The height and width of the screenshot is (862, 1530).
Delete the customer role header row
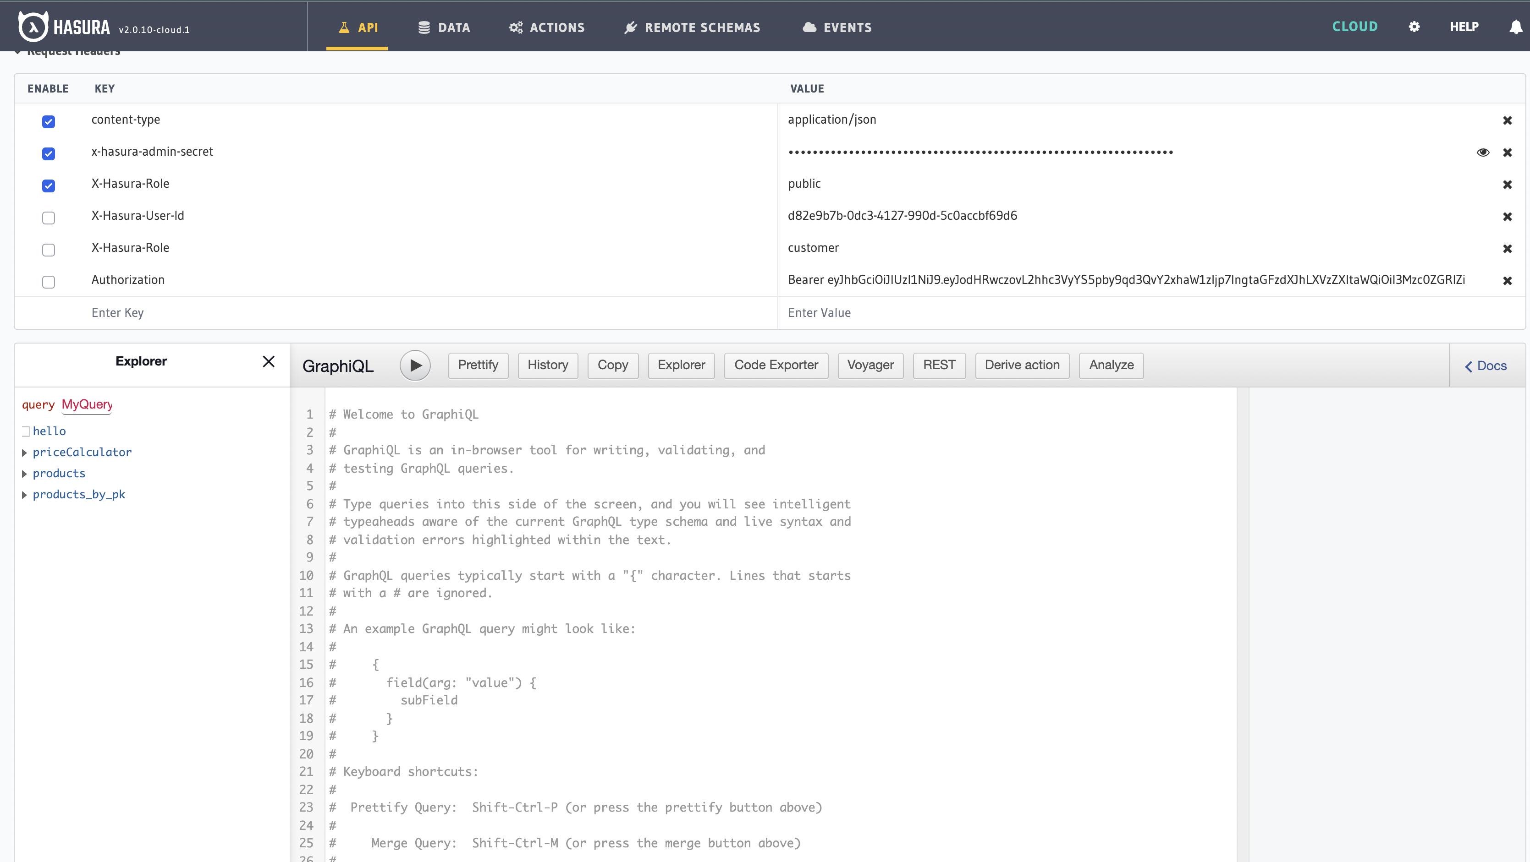(1507, 249)
